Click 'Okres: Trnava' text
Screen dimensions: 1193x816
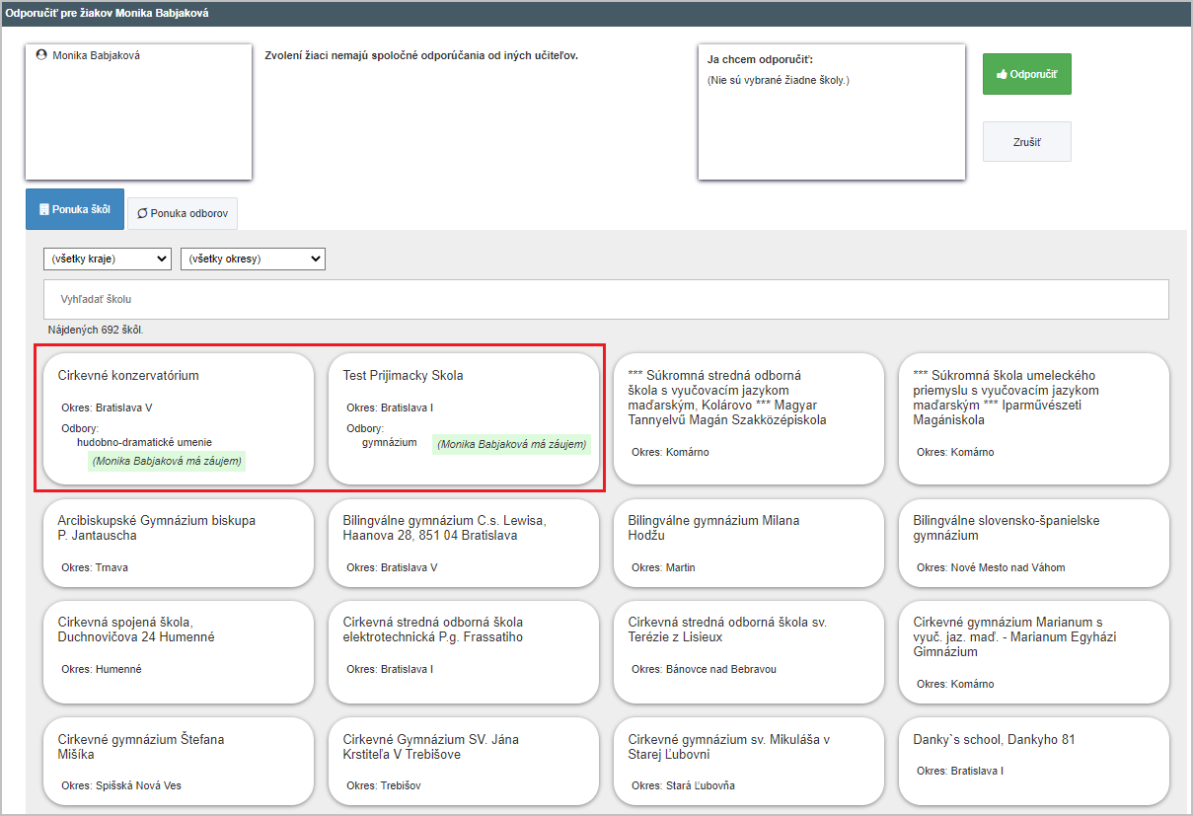pos(95,567)
